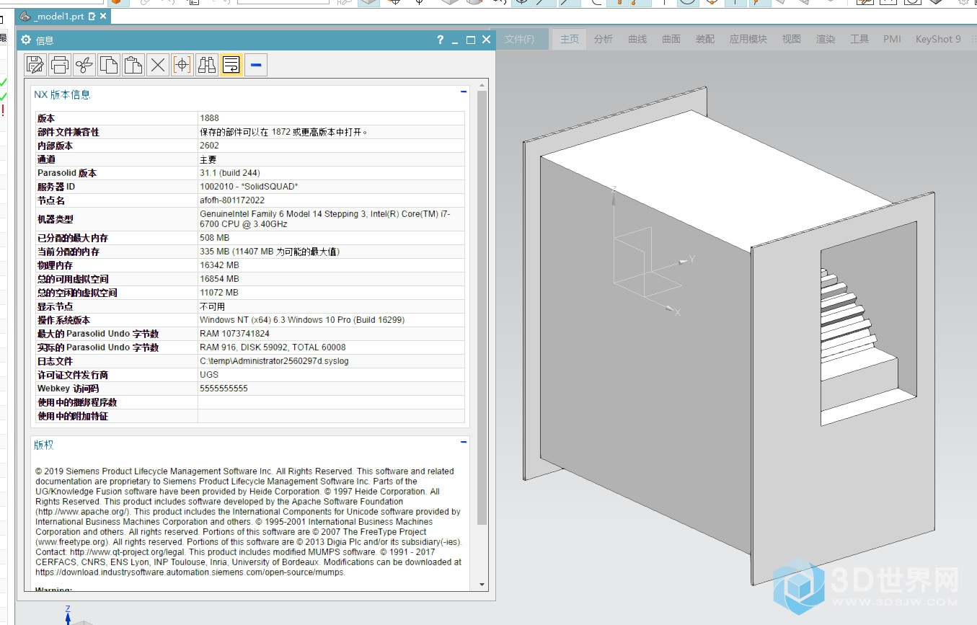This screenshot has height=625, width=977.
Task: Collapse the NX 版本信息 section
Action: (x=464, y=92)
